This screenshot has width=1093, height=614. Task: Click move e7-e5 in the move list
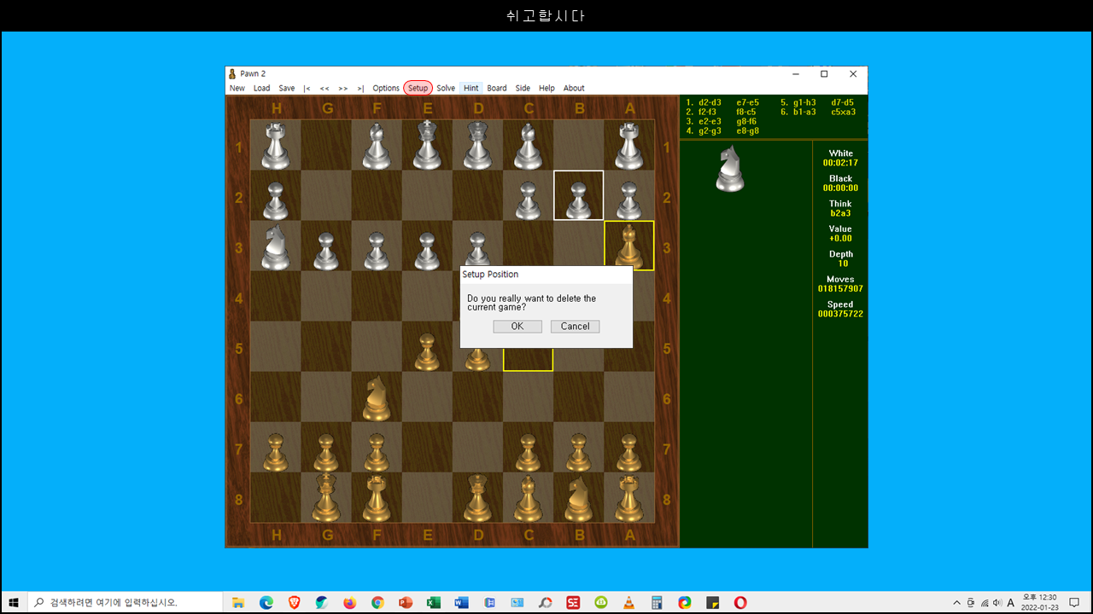747,102
